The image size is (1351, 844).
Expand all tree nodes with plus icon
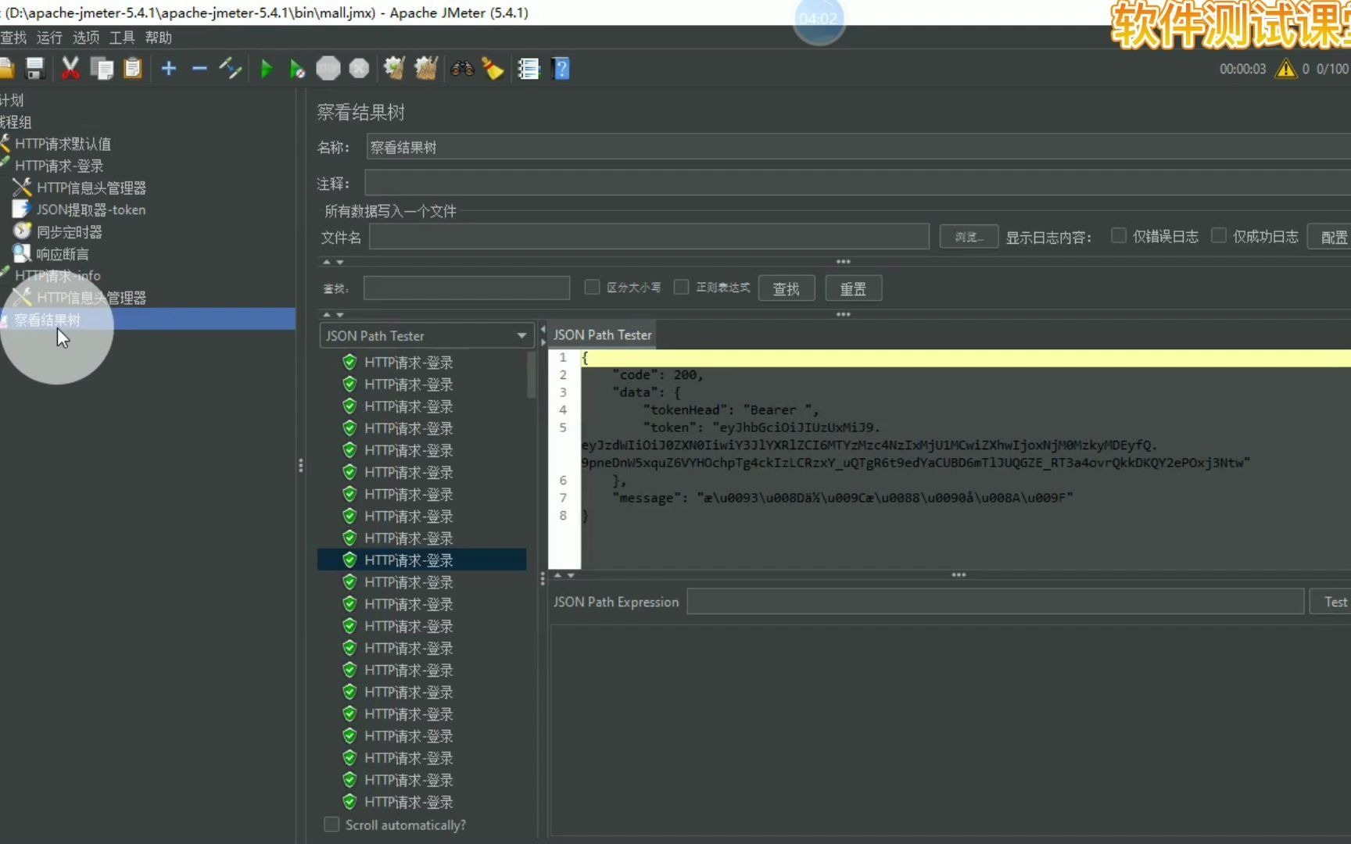(x=168, y=69)
